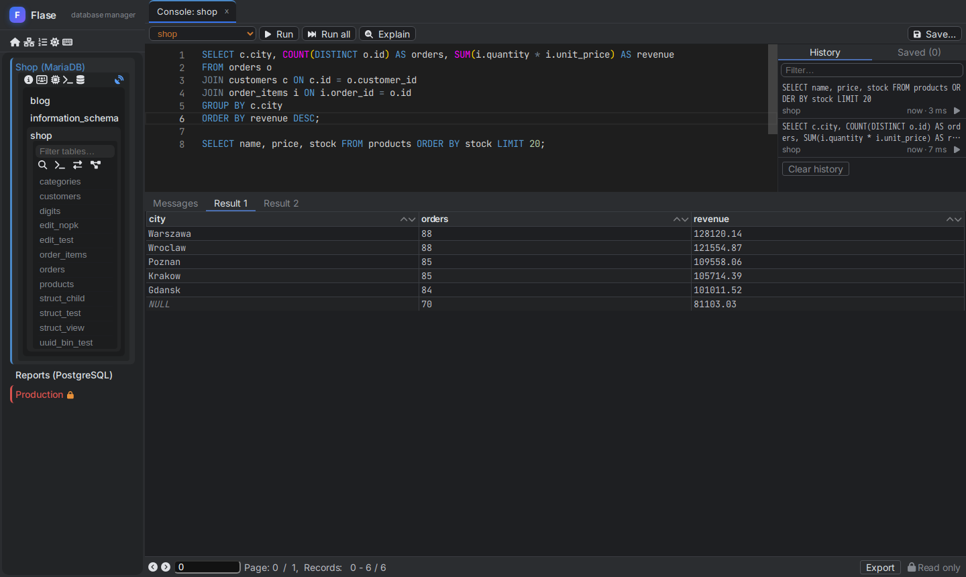Click the Save... button
The width and height of the screenshot is (966, 577).
click(x=934, y=34)
